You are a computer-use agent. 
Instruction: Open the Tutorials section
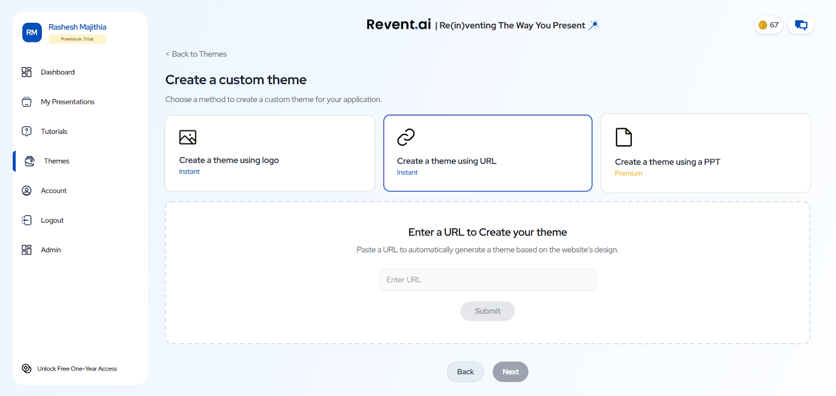click(x=54, y=131)
